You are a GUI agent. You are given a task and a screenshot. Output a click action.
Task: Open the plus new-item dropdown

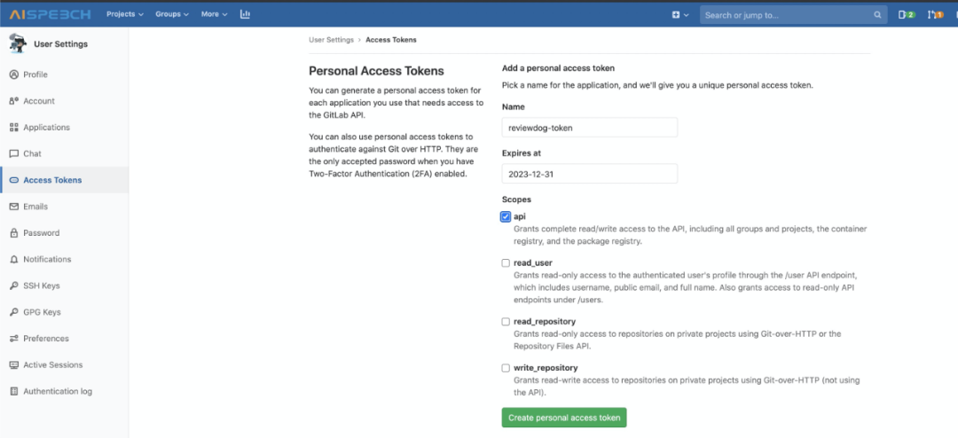click(x=680, y=15)
